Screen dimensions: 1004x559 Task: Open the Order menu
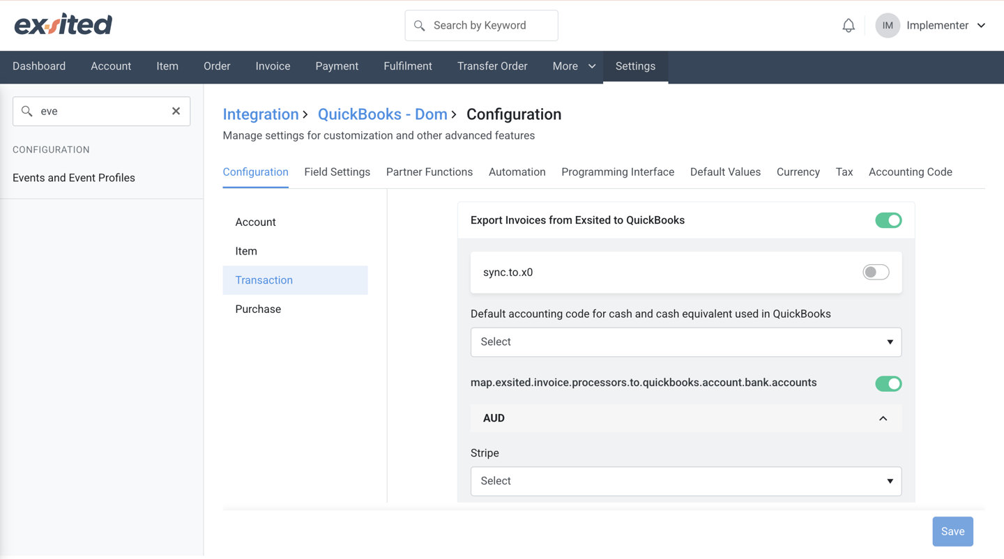217,66
